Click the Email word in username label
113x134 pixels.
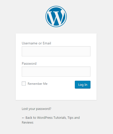[x=47, y=43]
